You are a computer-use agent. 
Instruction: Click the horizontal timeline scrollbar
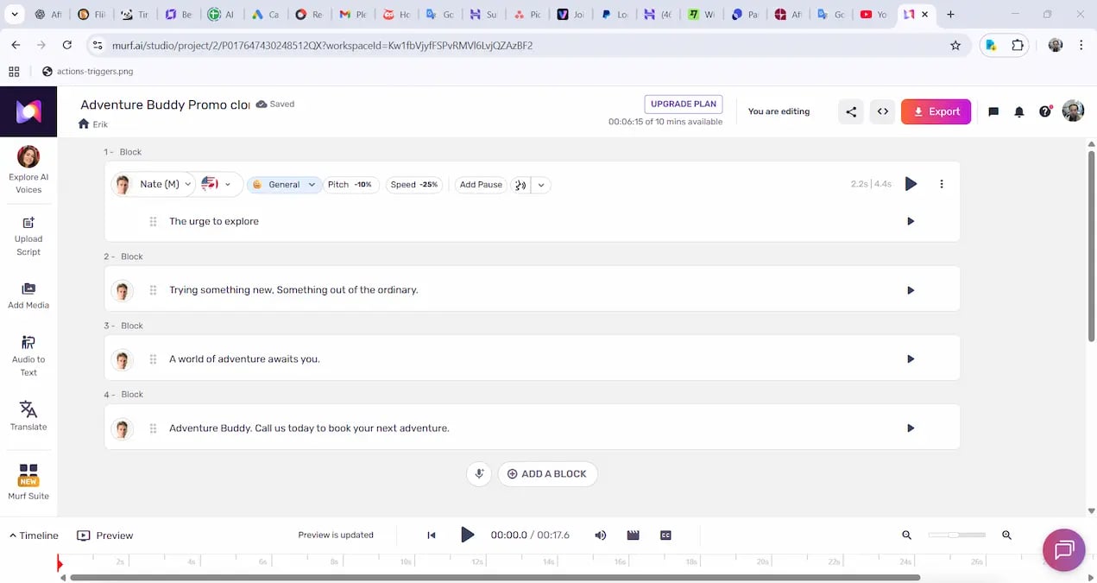pyautogui.click(x=495, y=578)
